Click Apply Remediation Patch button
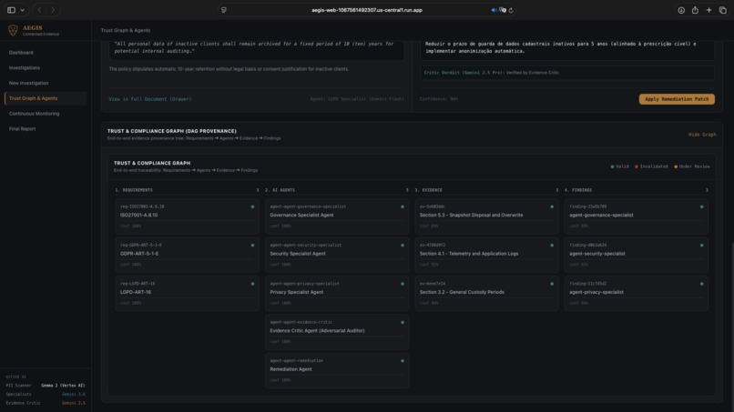734x412 pixels. point(677,99)
